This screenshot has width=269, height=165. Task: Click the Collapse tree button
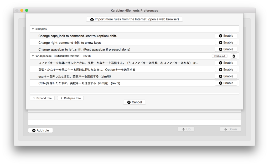(70, 98)
